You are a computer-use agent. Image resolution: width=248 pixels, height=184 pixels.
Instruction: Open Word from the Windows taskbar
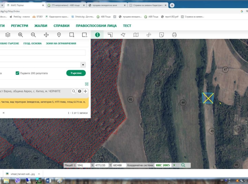coord(49,180)
